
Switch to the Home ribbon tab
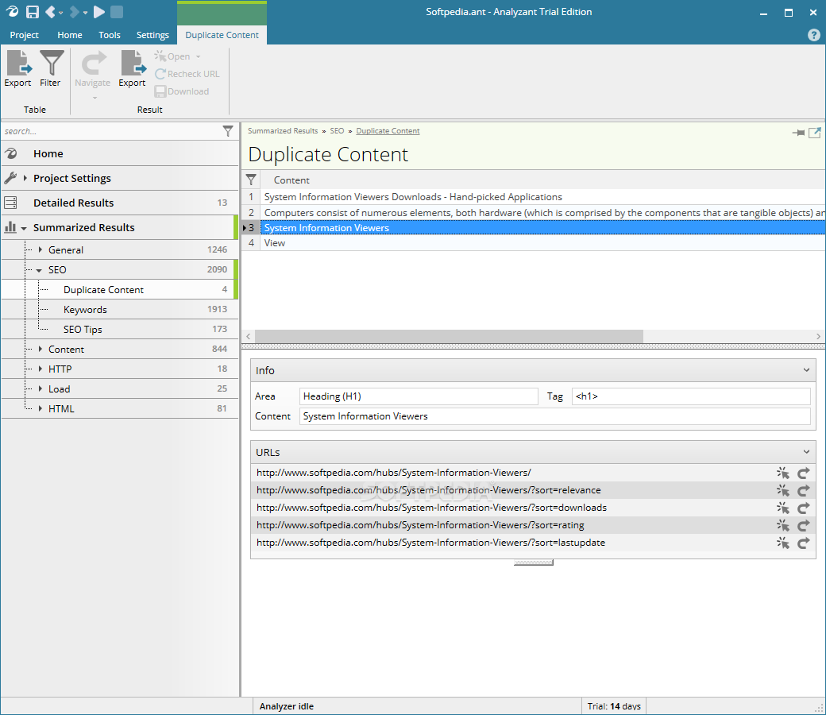click(x=70, y=35)
